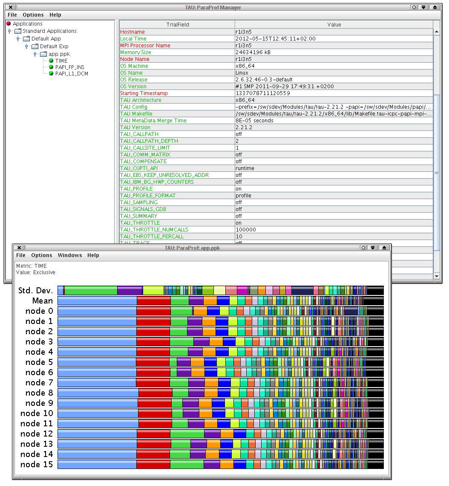Click the Value column header
This screenshot has height=486, width=449.
pos(334,24)
